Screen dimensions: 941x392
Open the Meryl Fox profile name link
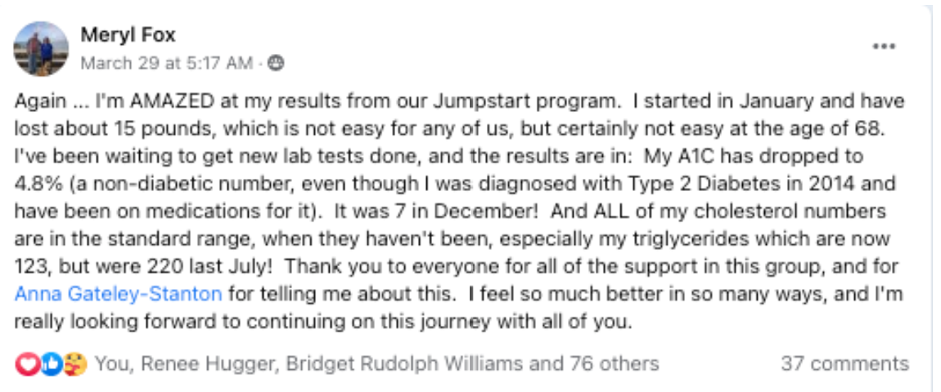[128, 35]
